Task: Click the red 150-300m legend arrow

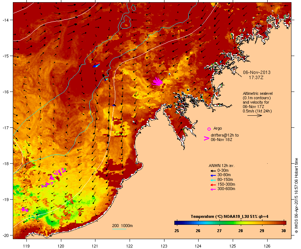Action: (x=213, y=185)
